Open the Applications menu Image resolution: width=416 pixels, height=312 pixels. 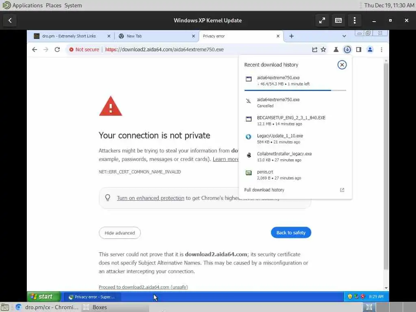pos(27,5)
